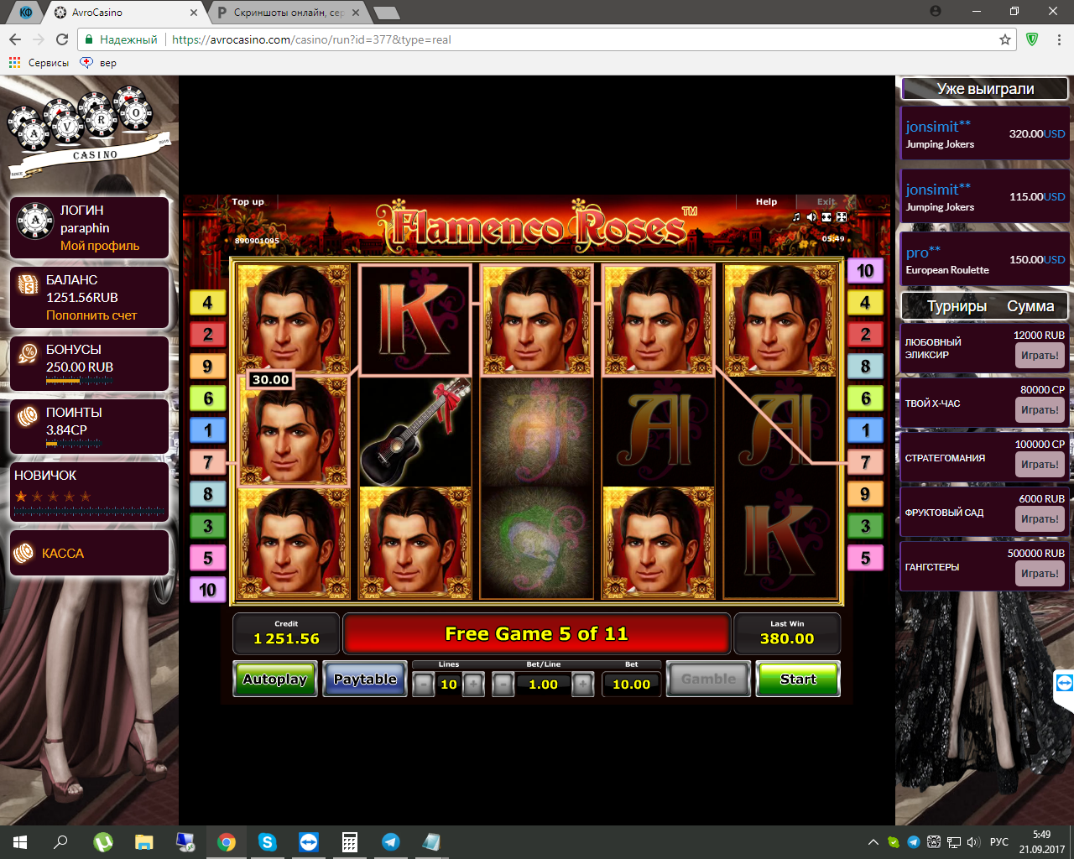Click the Gamble button
The image size is (1074, 859).
[x=709, y=679]
